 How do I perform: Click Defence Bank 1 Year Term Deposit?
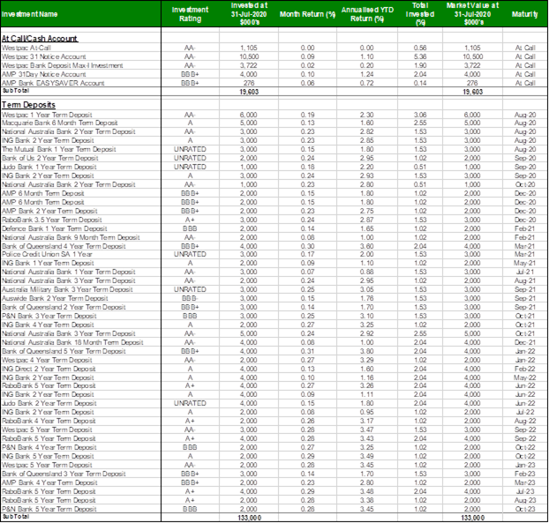point(54,228)
